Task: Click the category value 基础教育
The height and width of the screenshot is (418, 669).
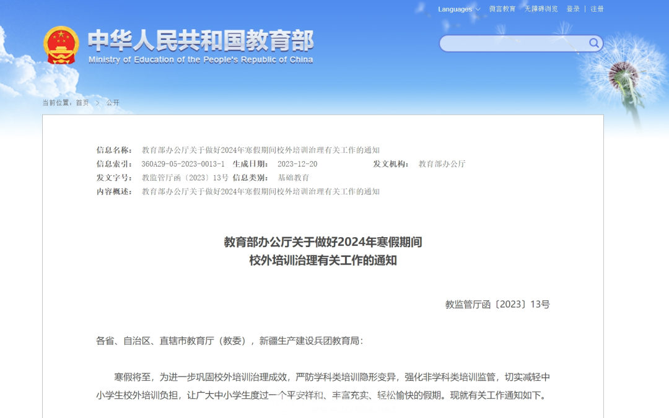Action: [x=294, y=178]
